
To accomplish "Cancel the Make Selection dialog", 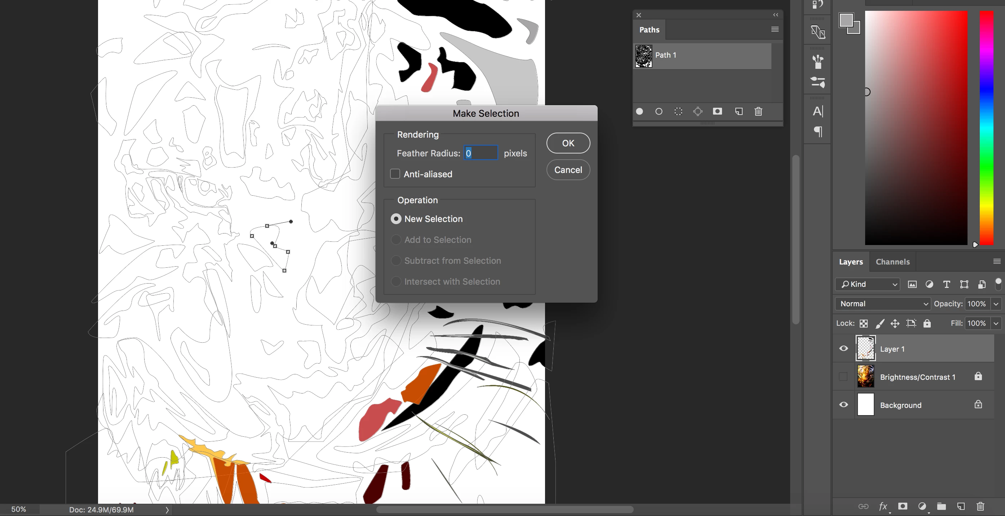I will point(568,170).
